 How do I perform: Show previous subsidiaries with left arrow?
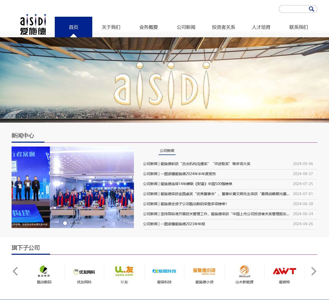click(x=15, y=271)
